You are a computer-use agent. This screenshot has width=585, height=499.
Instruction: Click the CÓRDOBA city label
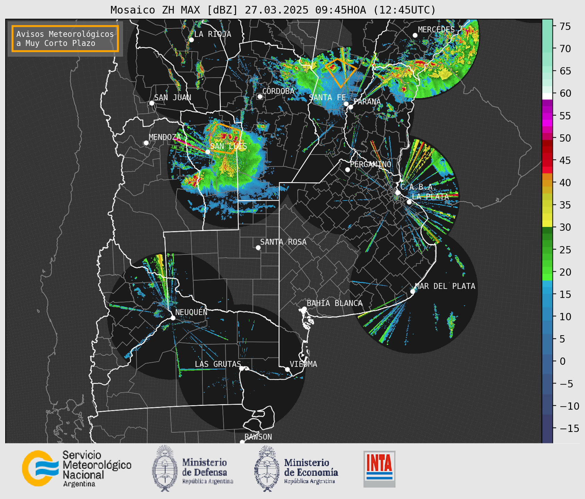278,91
